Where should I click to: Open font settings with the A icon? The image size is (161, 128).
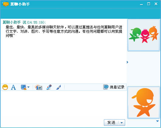pos(13,87)
